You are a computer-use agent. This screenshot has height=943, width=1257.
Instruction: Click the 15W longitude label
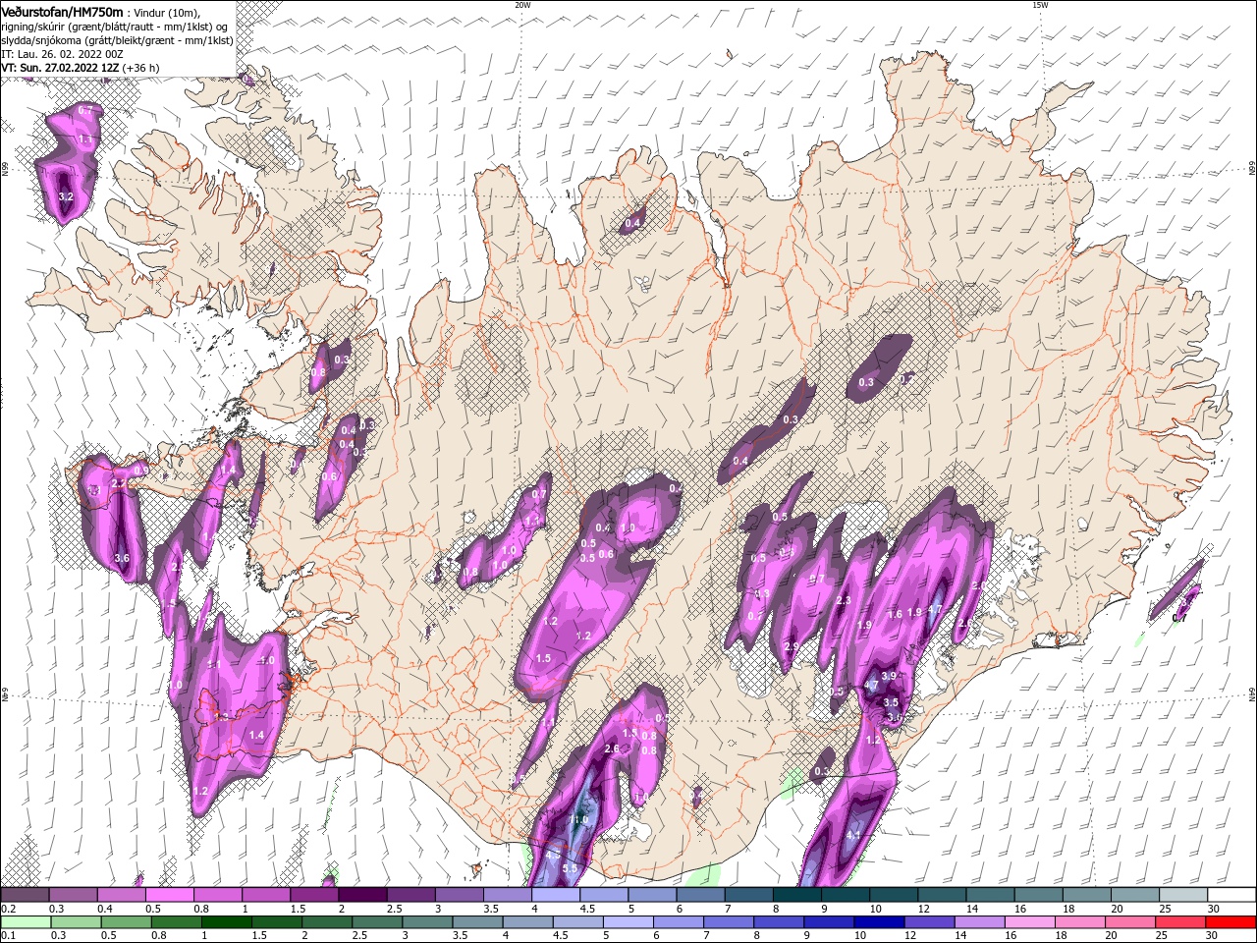coord(1040,5)
